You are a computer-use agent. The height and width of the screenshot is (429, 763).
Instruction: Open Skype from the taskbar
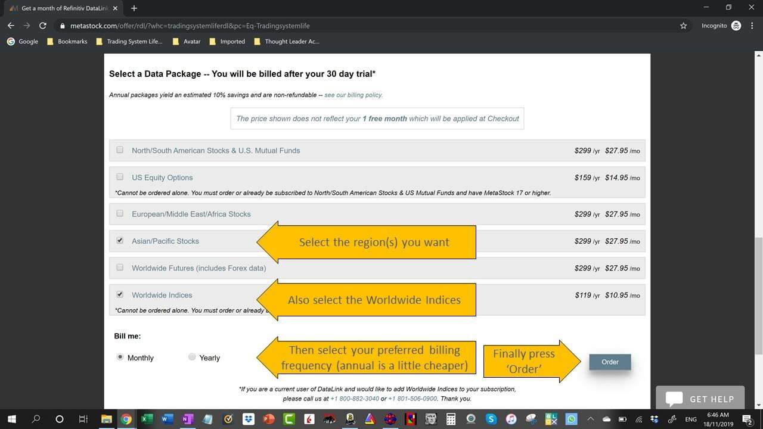point(491,419)
